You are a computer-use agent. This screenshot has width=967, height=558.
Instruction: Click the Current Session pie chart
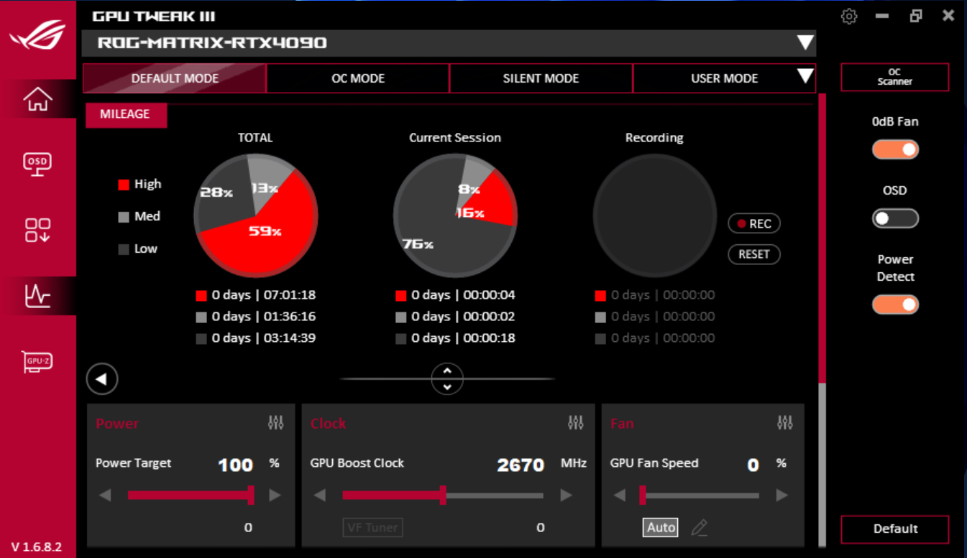[455, 215]
